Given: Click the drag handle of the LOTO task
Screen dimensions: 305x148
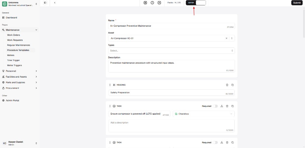Looking at the screenshot, I should point(110,106).
